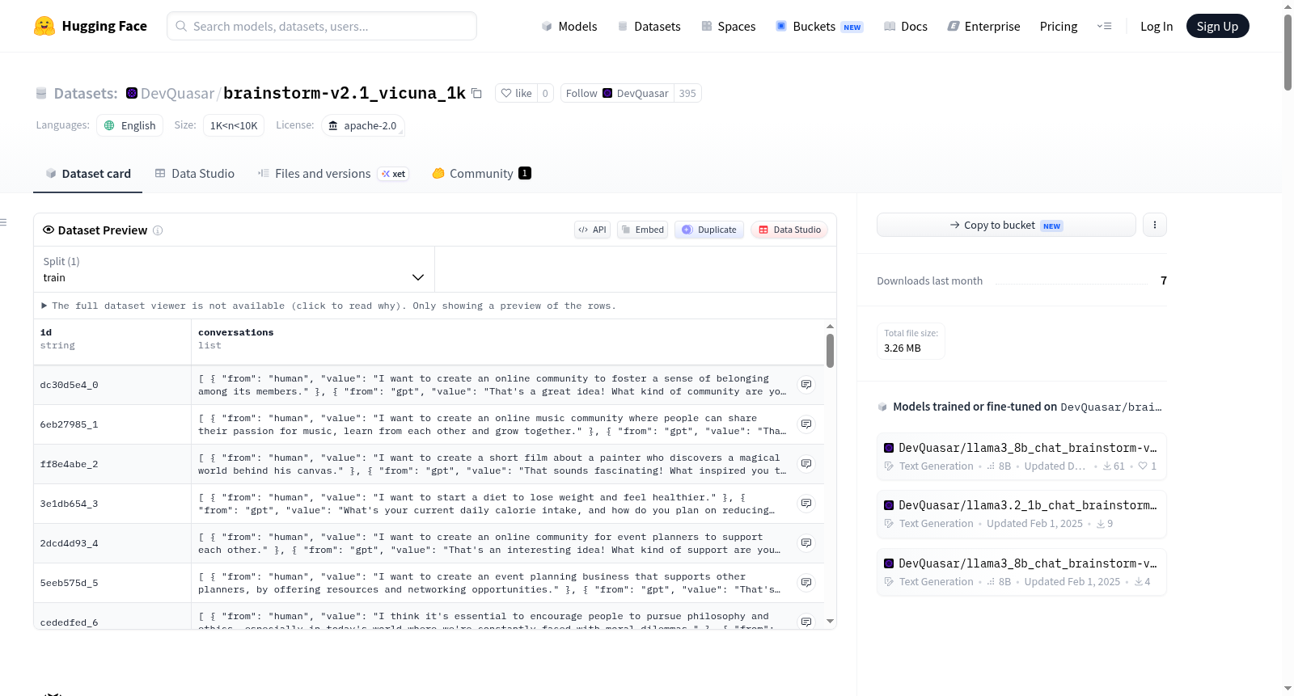1294x696 pixels.
Task: Open the Docs navigation item
Action: point(906,26)
